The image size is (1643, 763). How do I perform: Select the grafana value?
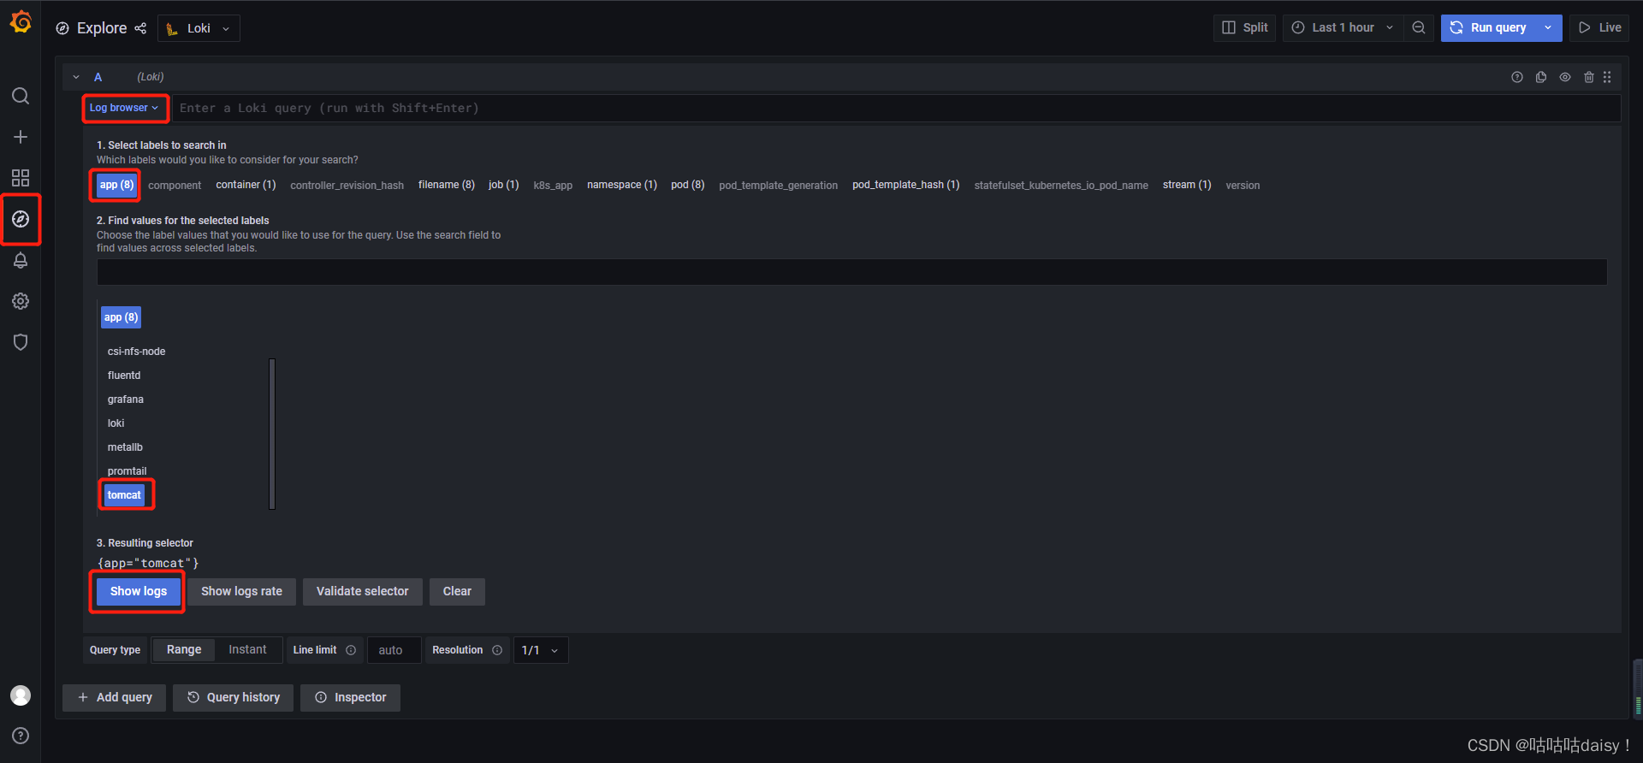point(126,399)
